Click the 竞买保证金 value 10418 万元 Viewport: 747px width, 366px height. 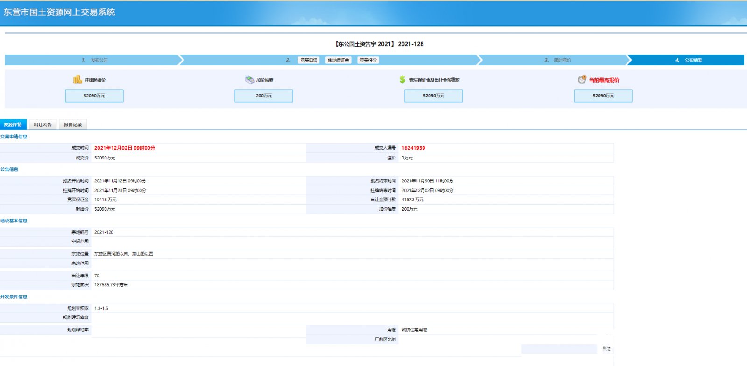[106, 200]
